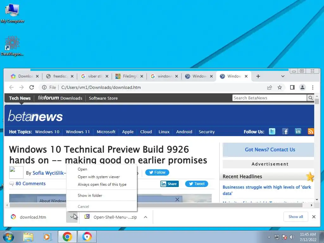Share this page icon in address bar
This screenshot has height=243, width=324.
[x=270, y=87]
